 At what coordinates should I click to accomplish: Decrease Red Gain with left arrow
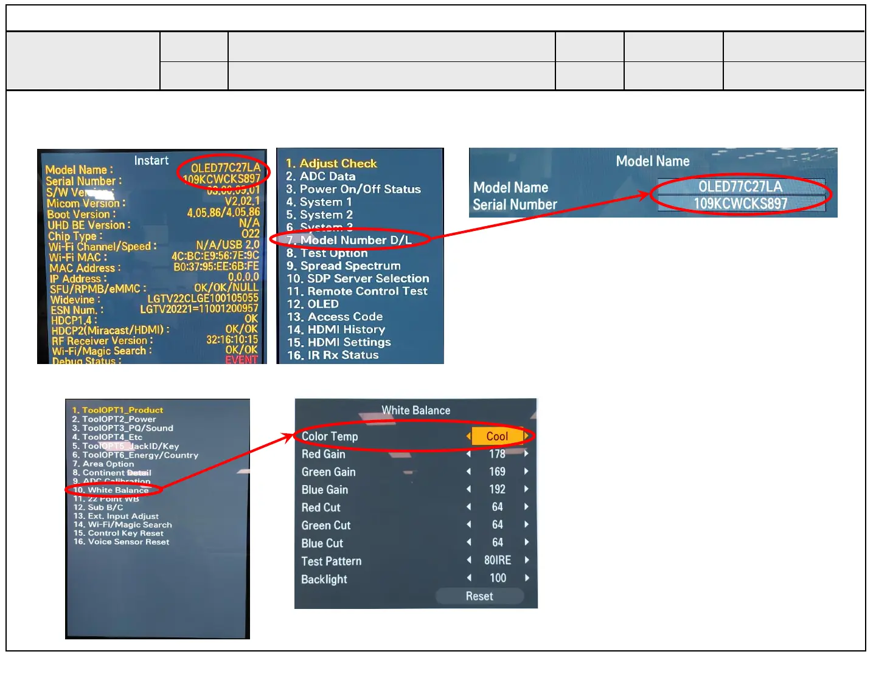coord(468,453)
